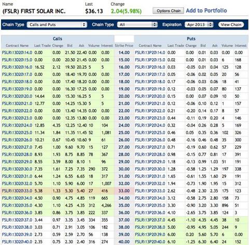Click the (FSLR) FIRST SOLAR INC. name
The width and height of the screenshot is (249, 245).
pos(34,11)
